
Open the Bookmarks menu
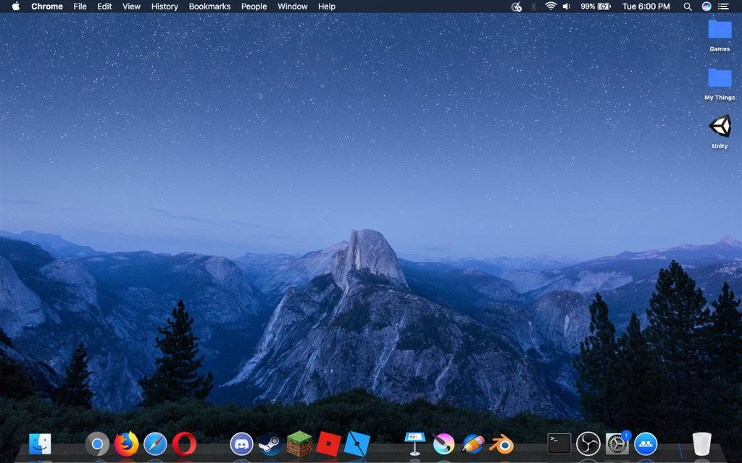pyautogui.click(x=209, y=7)
